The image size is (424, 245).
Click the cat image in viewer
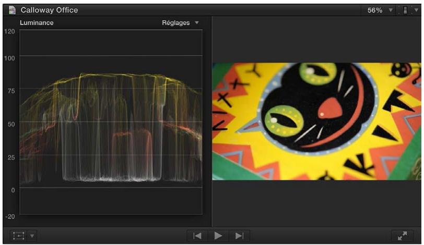316,121
